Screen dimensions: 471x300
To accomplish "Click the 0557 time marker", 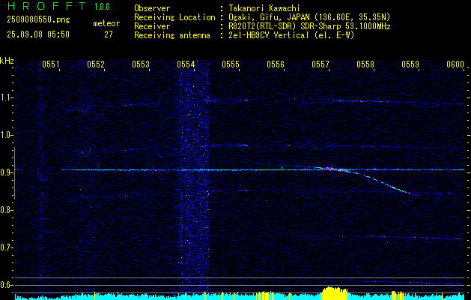I will 320,64.
